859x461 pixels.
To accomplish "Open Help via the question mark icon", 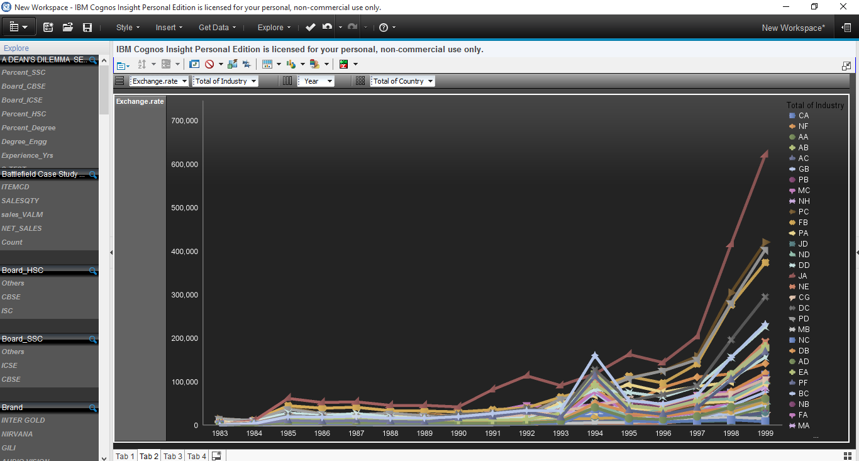I will click(x=384, y=28).
